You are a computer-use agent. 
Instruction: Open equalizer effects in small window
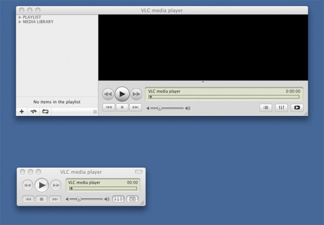pos(118,199)
